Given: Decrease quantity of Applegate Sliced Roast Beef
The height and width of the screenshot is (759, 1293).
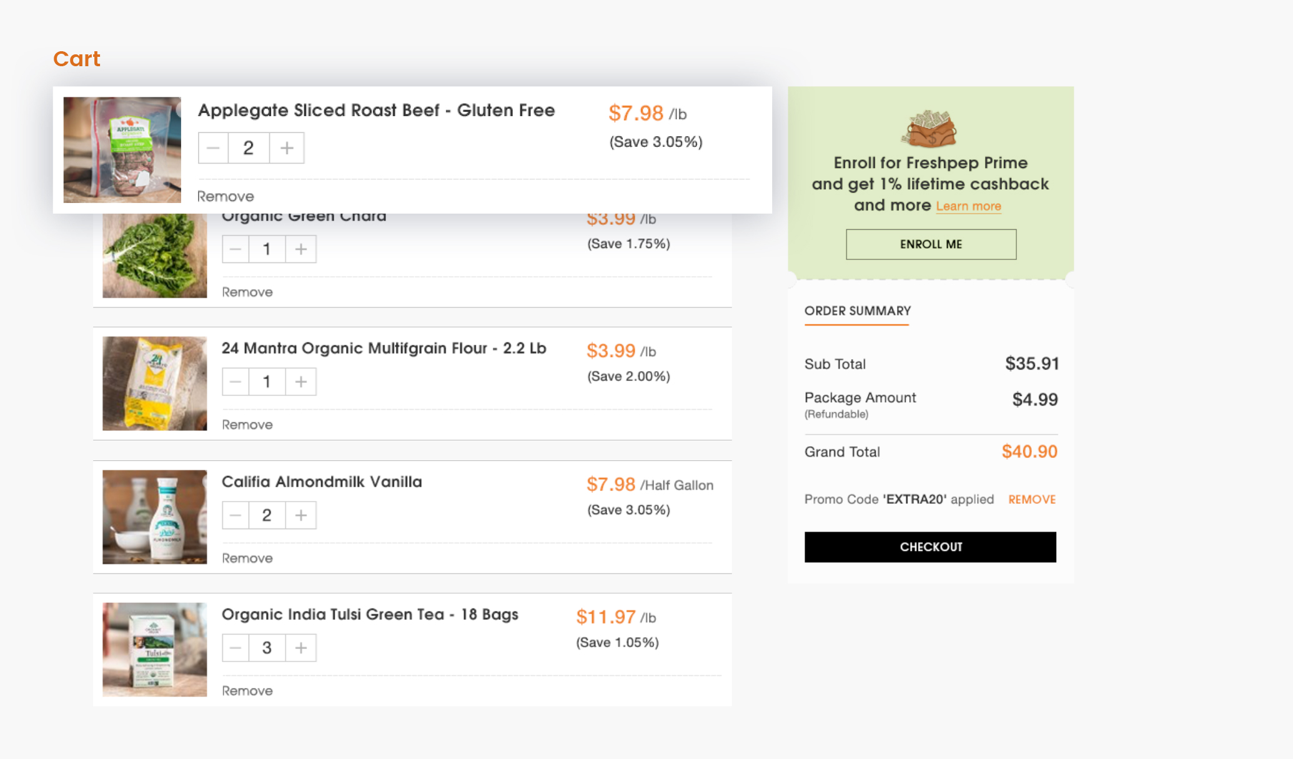Looking at the screenshot, I should pyautogui.click(x=213, y=148).
